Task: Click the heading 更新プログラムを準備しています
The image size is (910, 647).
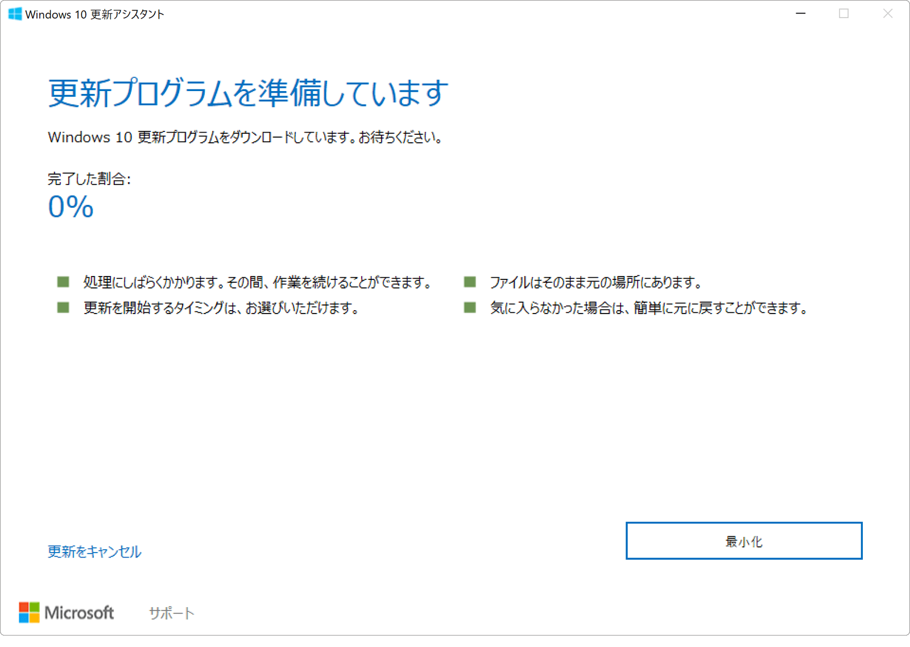Action: [249, 93]
